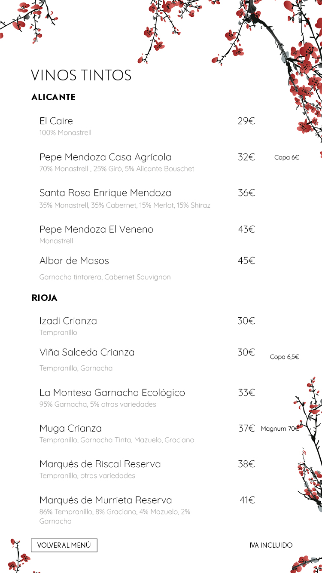
Task: Click the ALICANTE region heading
Action: [x=53, y=98]
